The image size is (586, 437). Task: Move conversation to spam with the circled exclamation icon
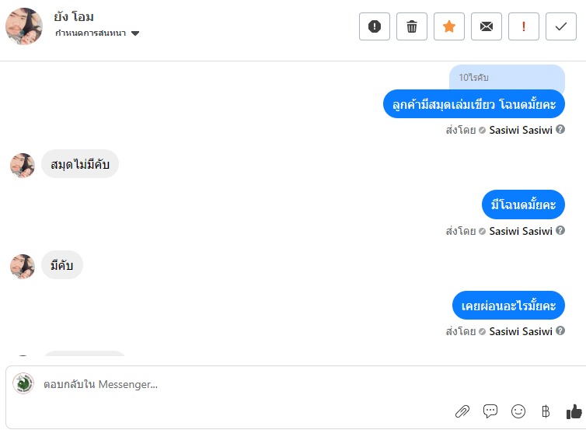[x=375, y=26]
